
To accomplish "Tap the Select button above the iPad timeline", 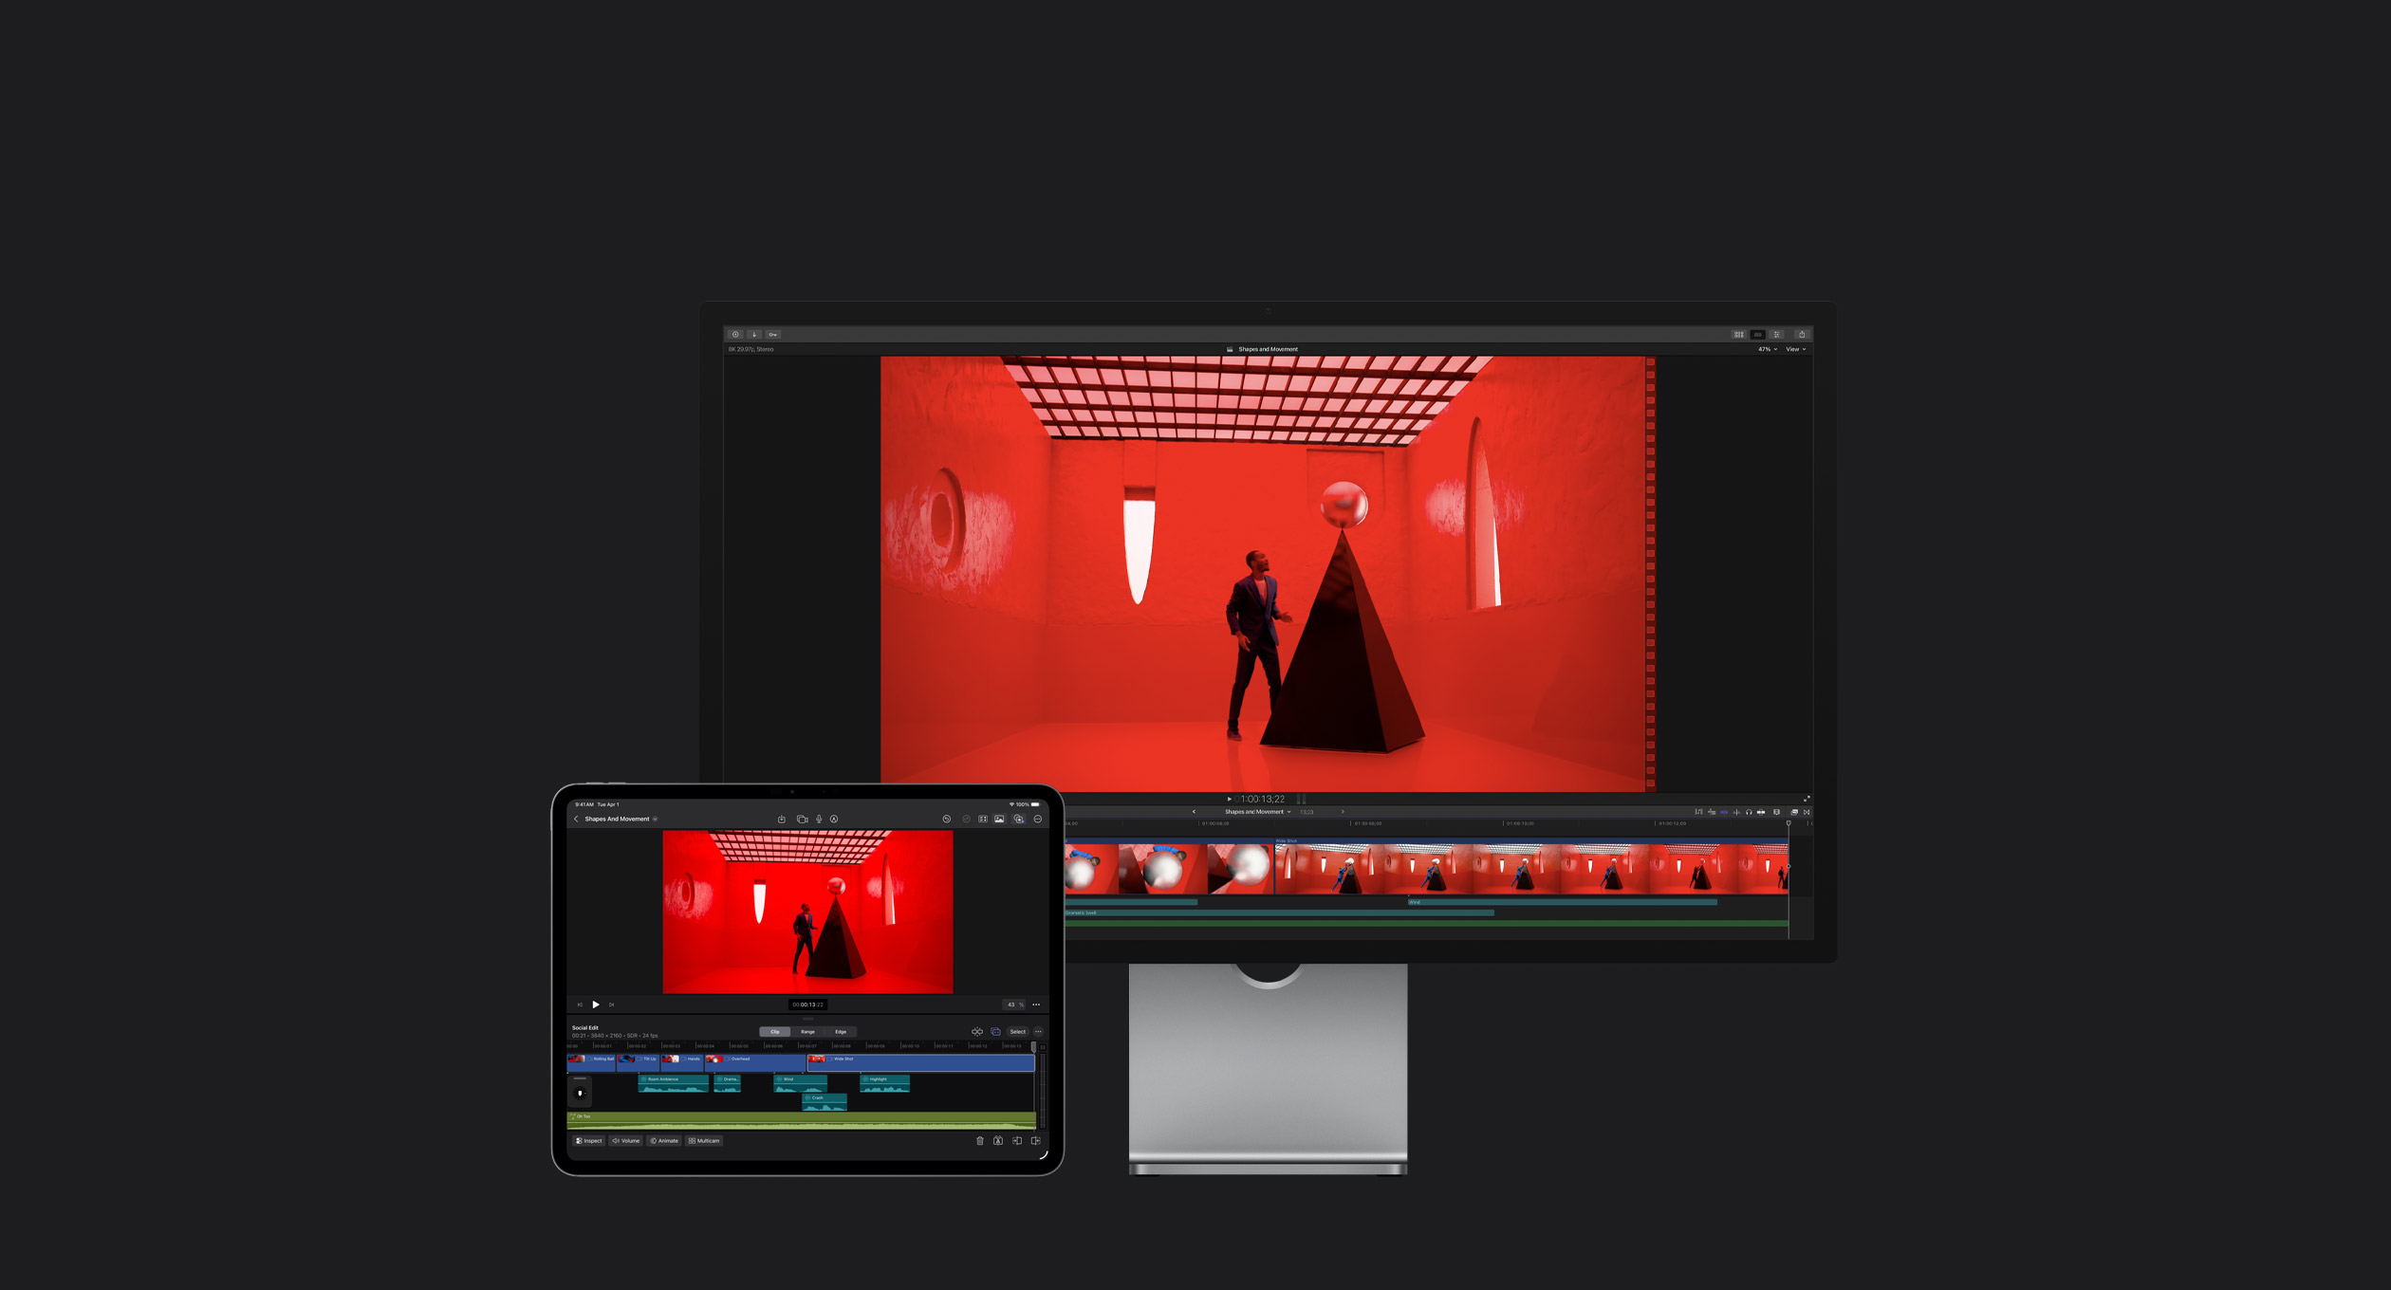I will pos(1017,1032).
